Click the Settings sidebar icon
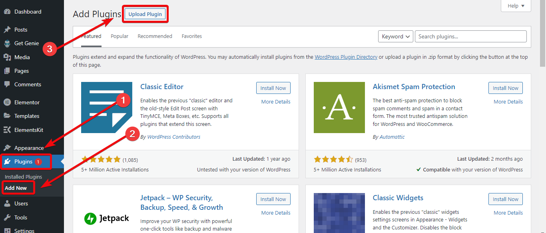Viewport: 546px width, 233px height. click(7, 230)
